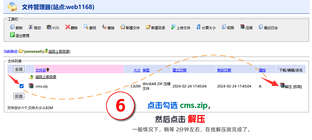
Task: Click the 3.82M size cell
Action: pos(135,86)
